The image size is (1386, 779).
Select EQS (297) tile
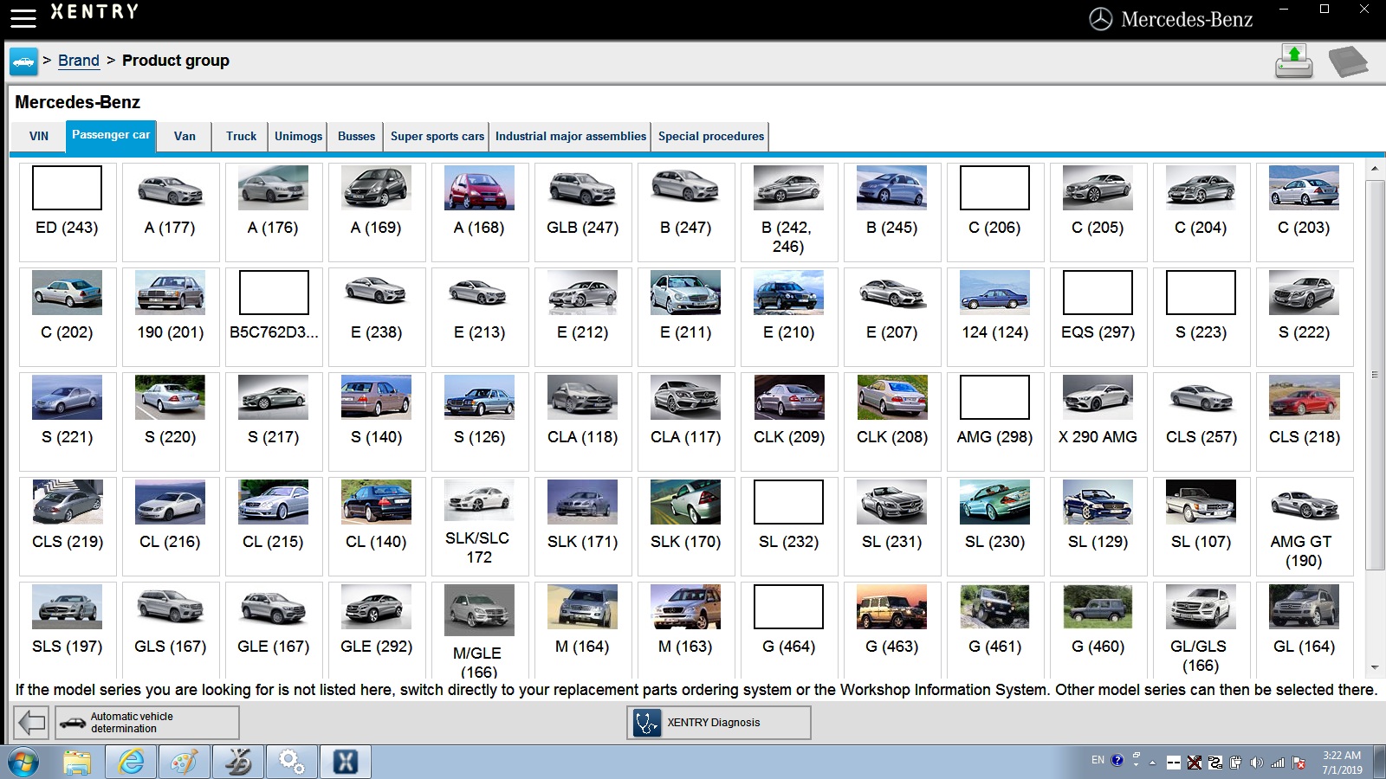(x=1098, y=317)
